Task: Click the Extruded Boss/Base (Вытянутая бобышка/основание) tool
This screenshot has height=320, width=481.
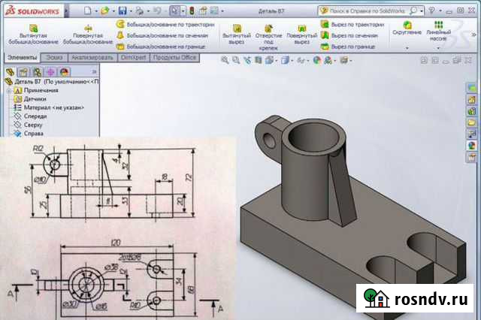Action: point(33,35)
